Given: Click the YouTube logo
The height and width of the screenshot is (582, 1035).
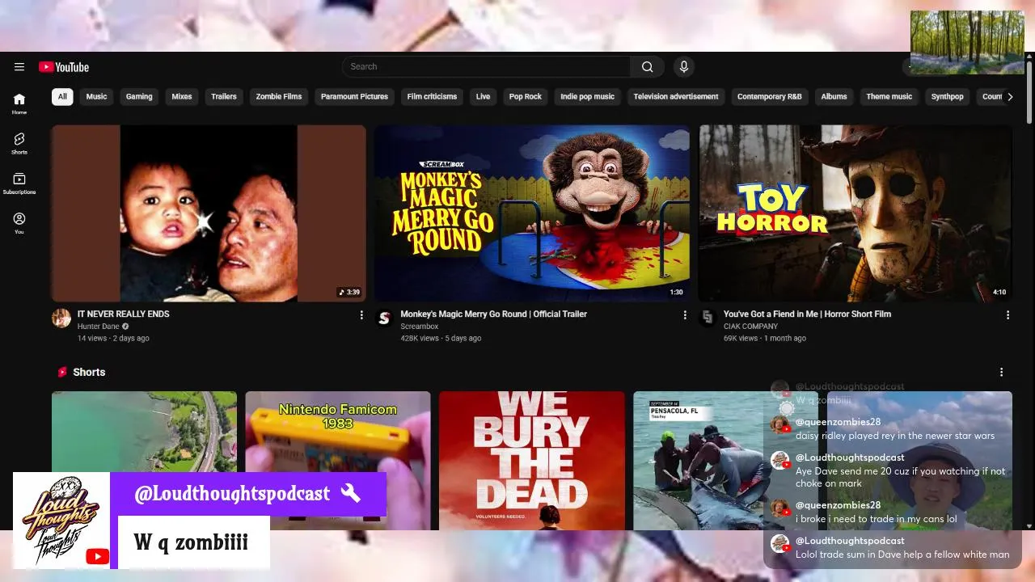Looking at the screenshot, I should 64,67.
